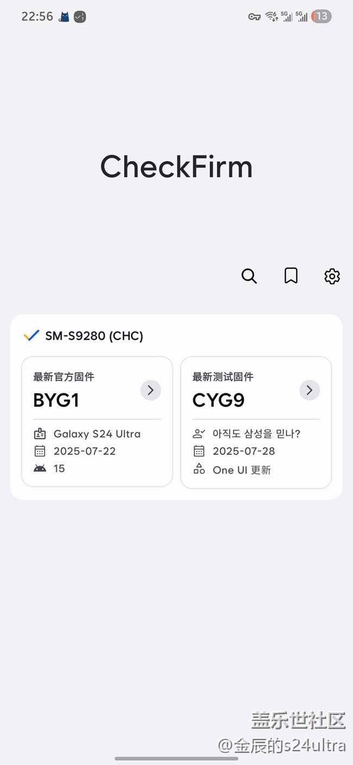Open the firmware search icon
This screenshot has width=353, height=765.
249,276
